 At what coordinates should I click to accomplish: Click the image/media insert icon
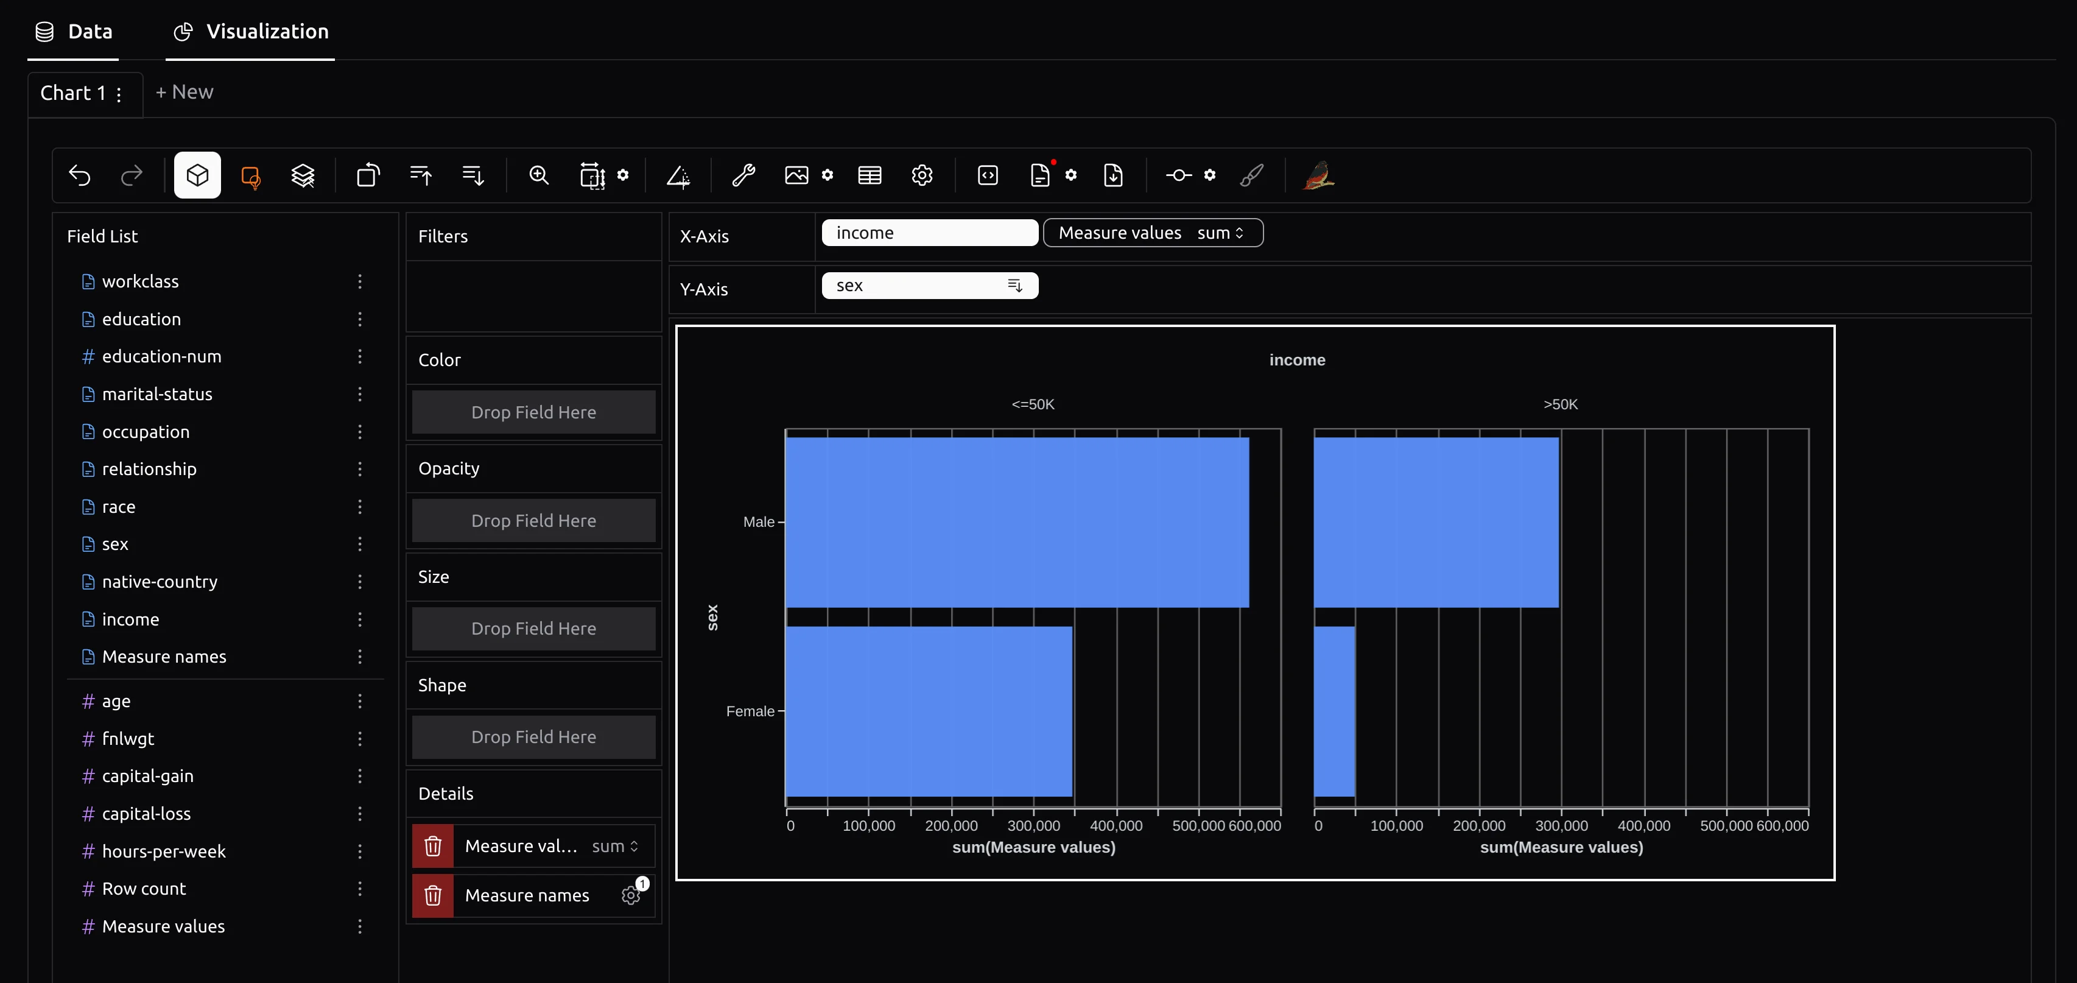(795, 174)
